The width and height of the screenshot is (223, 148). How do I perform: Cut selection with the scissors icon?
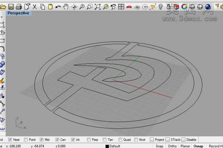click(x=34, y=7)
